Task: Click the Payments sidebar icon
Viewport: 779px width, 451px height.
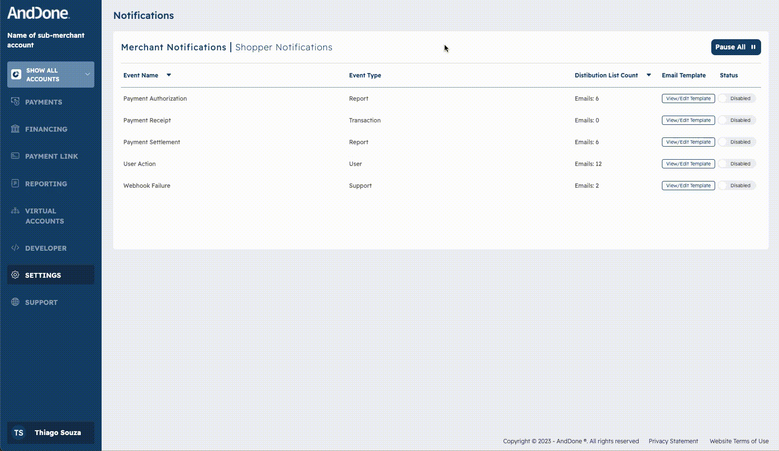Action: coord(15,102)
